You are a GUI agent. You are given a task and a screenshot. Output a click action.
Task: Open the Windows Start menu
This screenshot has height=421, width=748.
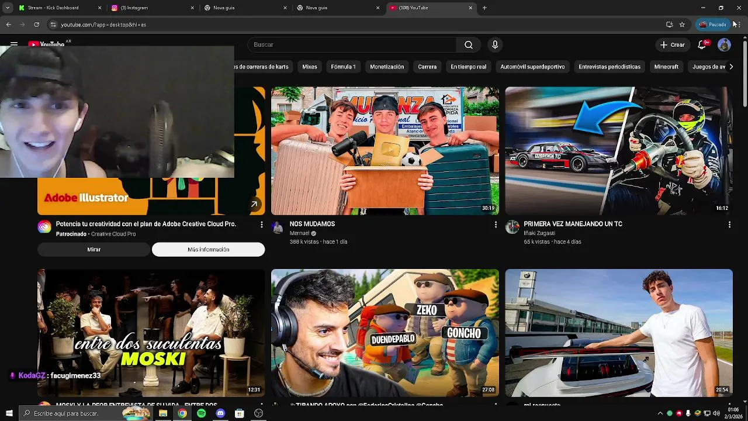coord(9,413)
